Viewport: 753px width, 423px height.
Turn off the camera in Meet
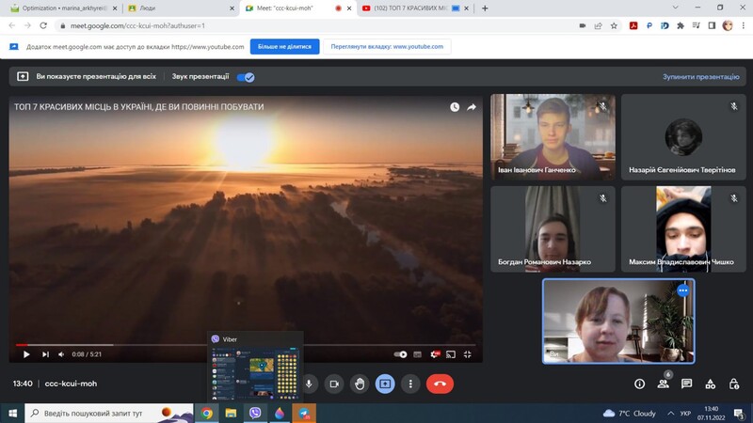(x=334, y=384)
